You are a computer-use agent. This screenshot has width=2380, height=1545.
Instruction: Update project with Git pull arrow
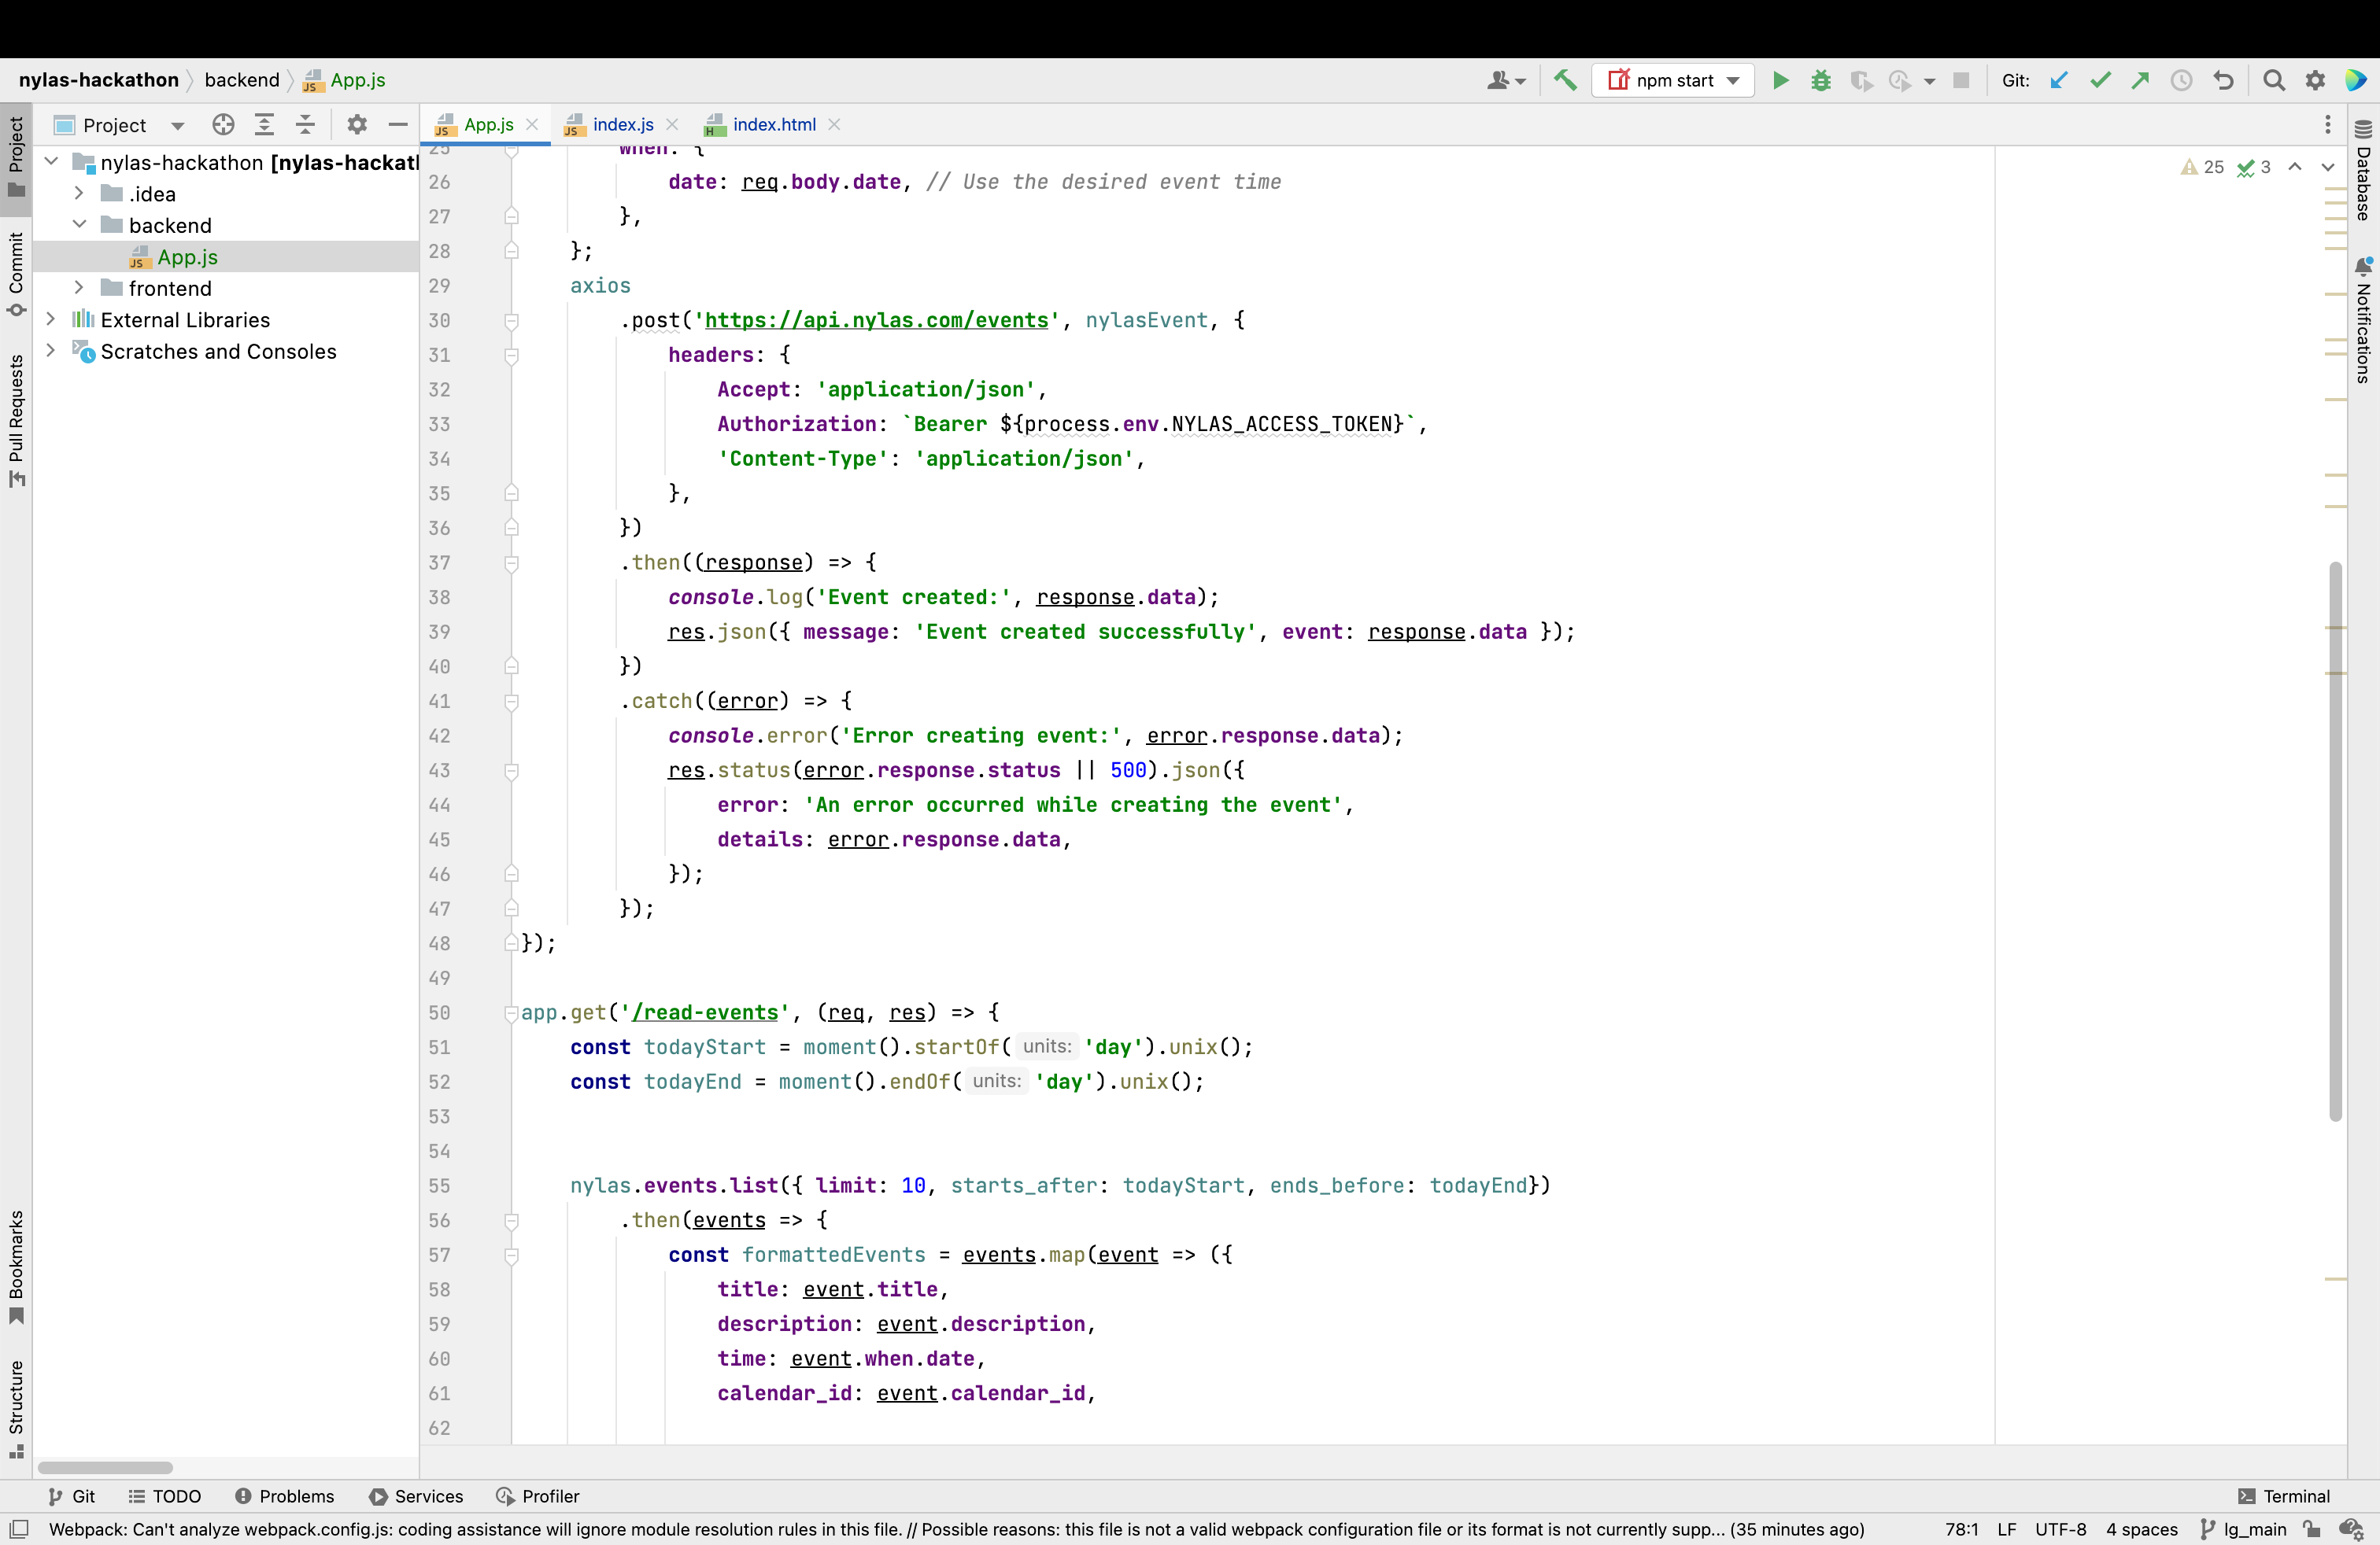tap(2058, 80)
